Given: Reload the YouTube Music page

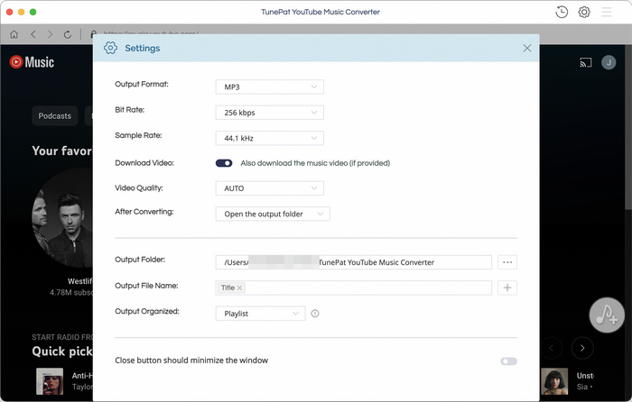Looking at the screenshot, I should [x=68, y=34].
